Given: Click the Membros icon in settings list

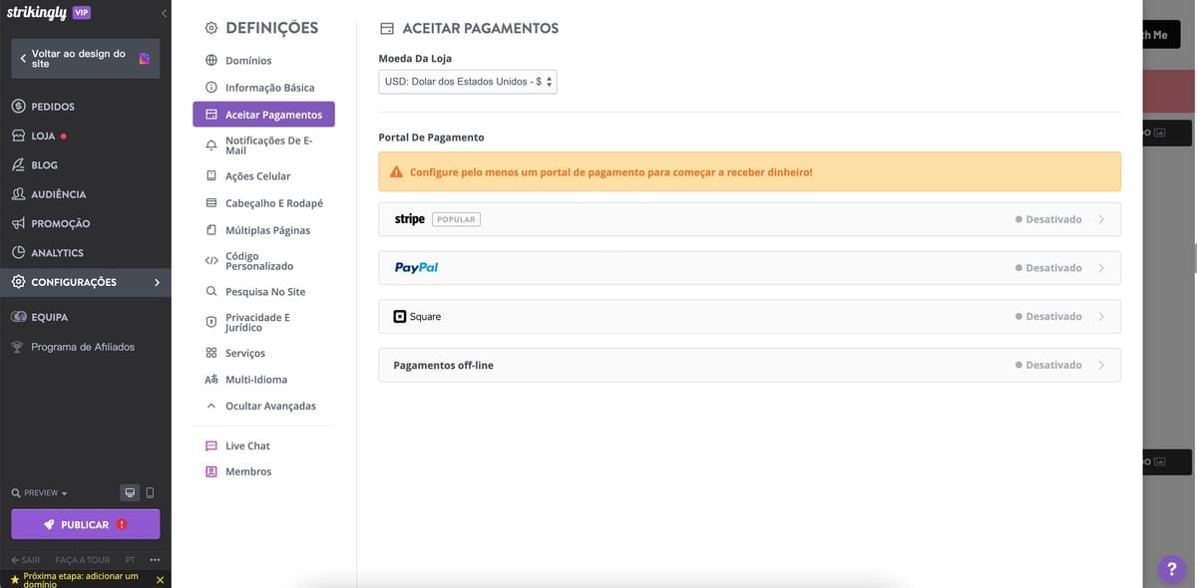Looking at the screenshot, I should [x=211, y=472].
